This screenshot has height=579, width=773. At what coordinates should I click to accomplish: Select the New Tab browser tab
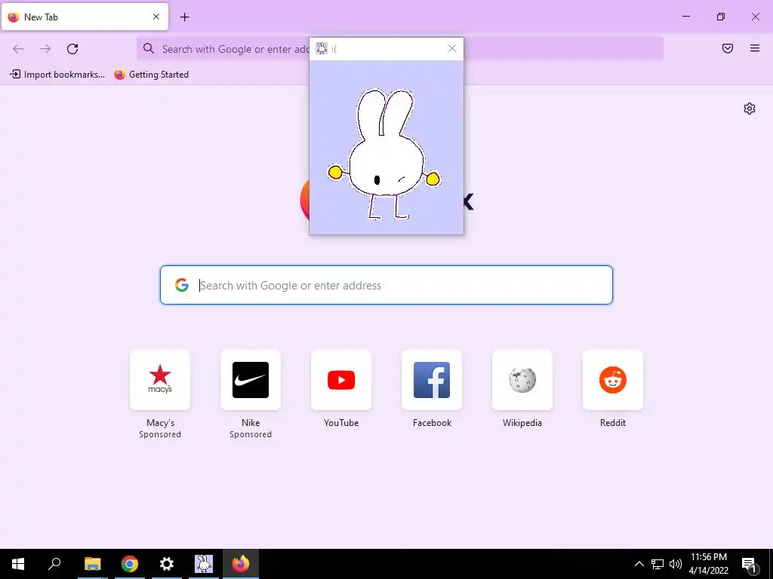tap(85, 17)
